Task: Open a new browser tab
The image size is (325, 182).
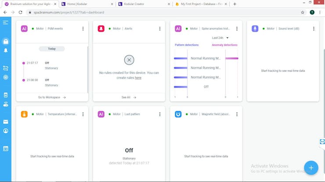Action: coord(235,4)
